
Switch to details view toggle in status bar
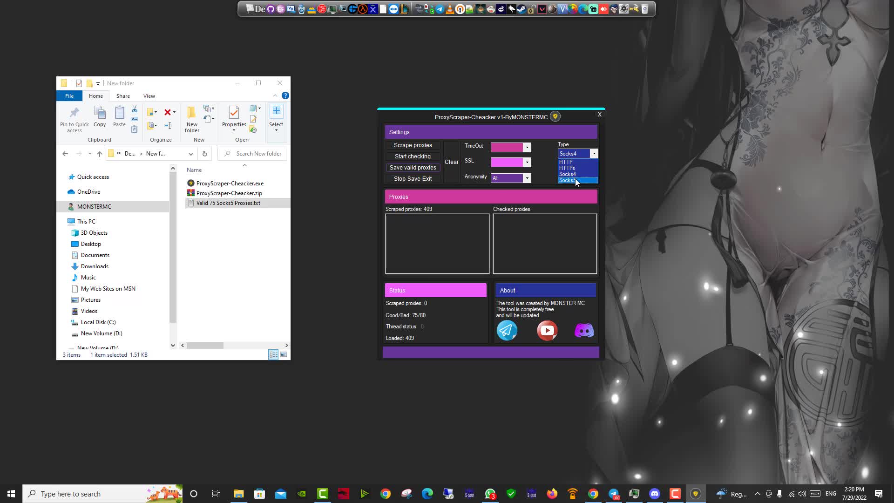click(x=273, y=355)
